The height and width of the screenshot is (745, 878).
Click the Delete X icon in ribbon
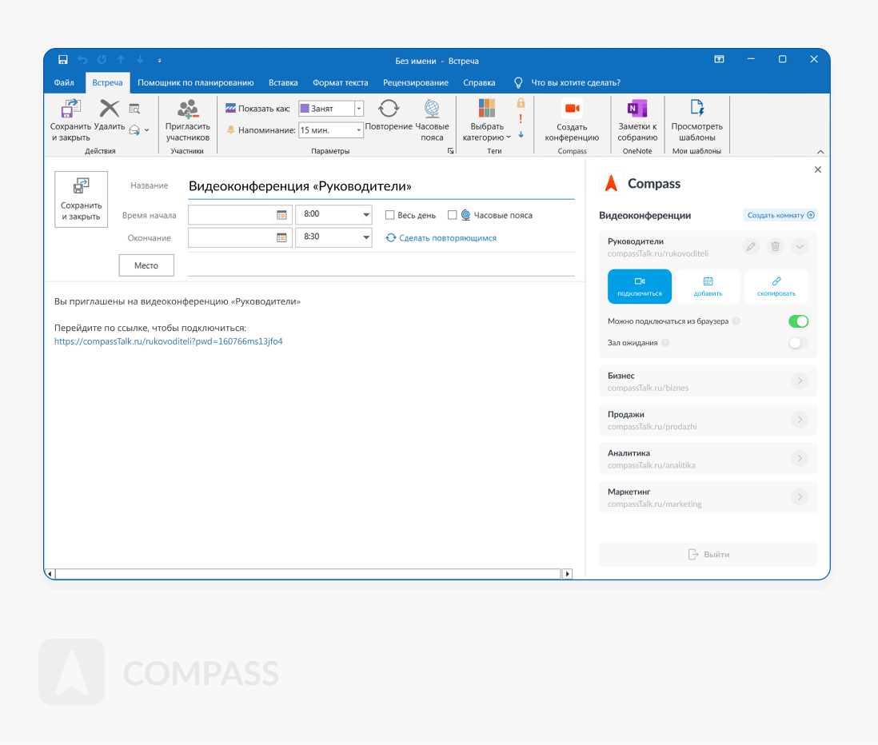(x=110, y=109)
